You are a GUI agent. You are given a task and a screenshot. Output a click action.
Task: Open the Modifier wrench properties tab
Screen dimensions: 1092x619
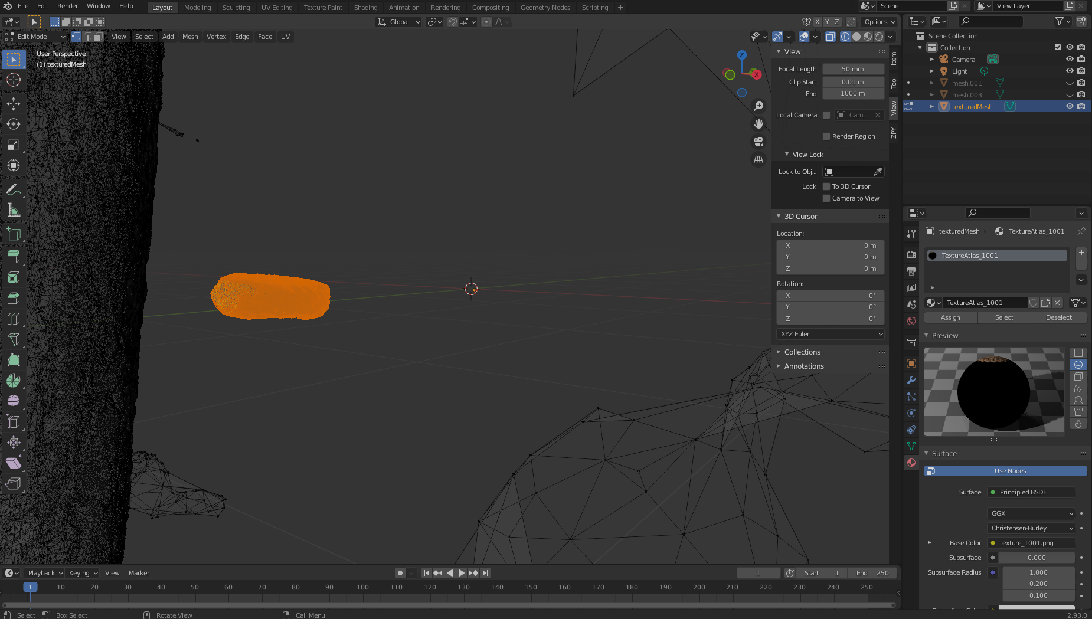pos(911,380)
